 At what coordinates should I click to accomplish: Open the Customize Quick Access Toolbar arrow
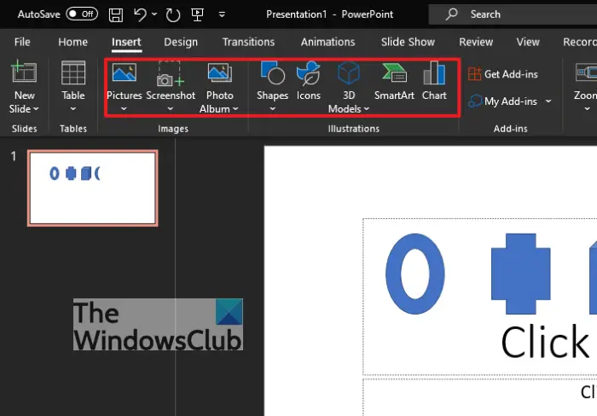coord(222,14)
